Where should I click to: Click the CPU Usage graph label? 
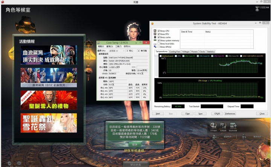click(202, 80)
